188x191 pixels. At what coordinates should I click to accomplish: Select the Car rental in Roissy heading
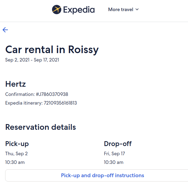(52, 50)
